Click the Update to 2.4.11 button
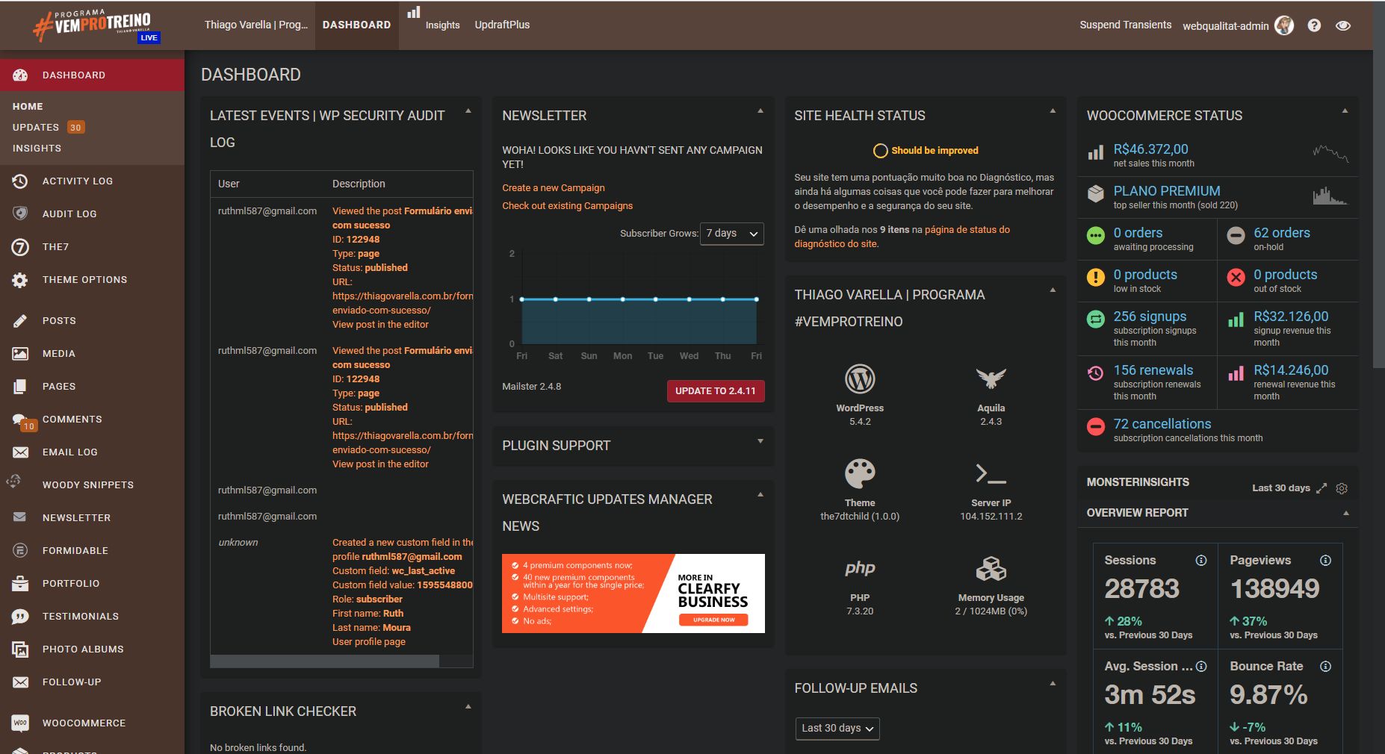The height and width of the screenshot is (754, 1385). tap(716, 391)
